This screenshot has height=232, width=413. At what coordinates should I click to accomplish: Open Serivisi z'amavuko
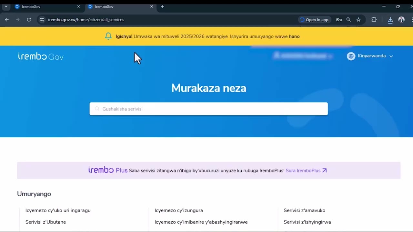click(x=304, y=210)
